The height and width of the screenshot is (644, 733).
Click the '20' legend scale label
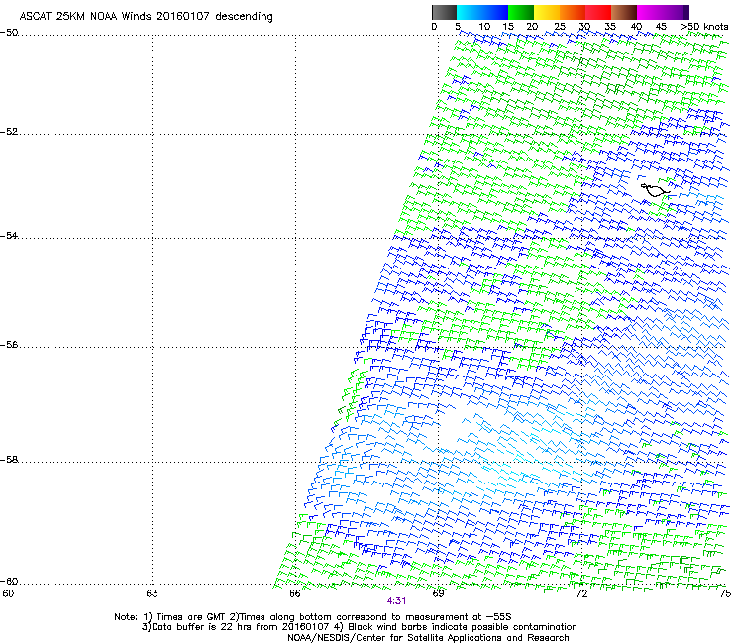pyautogui.click(x=532, y=27)
